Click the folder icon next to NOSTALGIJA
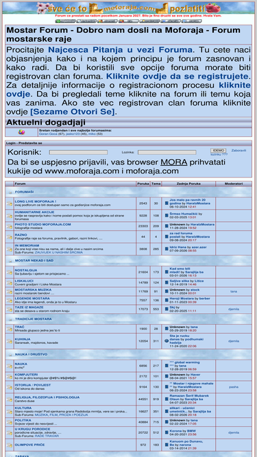Screen dimensions: 257x457 (x=10, y=272)
